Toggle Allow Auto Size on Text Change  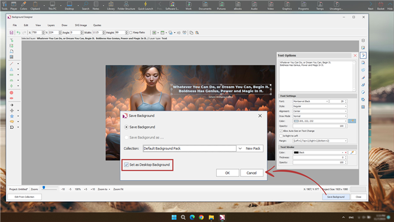point(281,131)
